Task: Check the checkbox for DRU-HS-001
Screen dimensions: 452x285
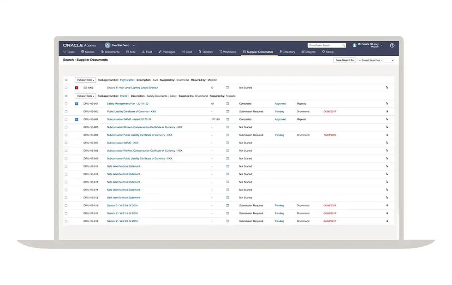Action: (x=66, y=103)
